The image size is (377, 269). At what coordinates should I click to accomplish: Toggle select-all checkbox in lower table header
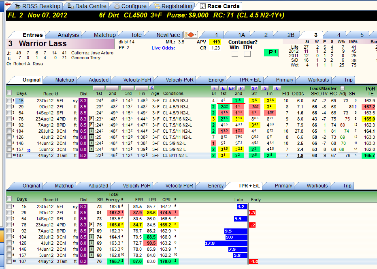(9, 199)
